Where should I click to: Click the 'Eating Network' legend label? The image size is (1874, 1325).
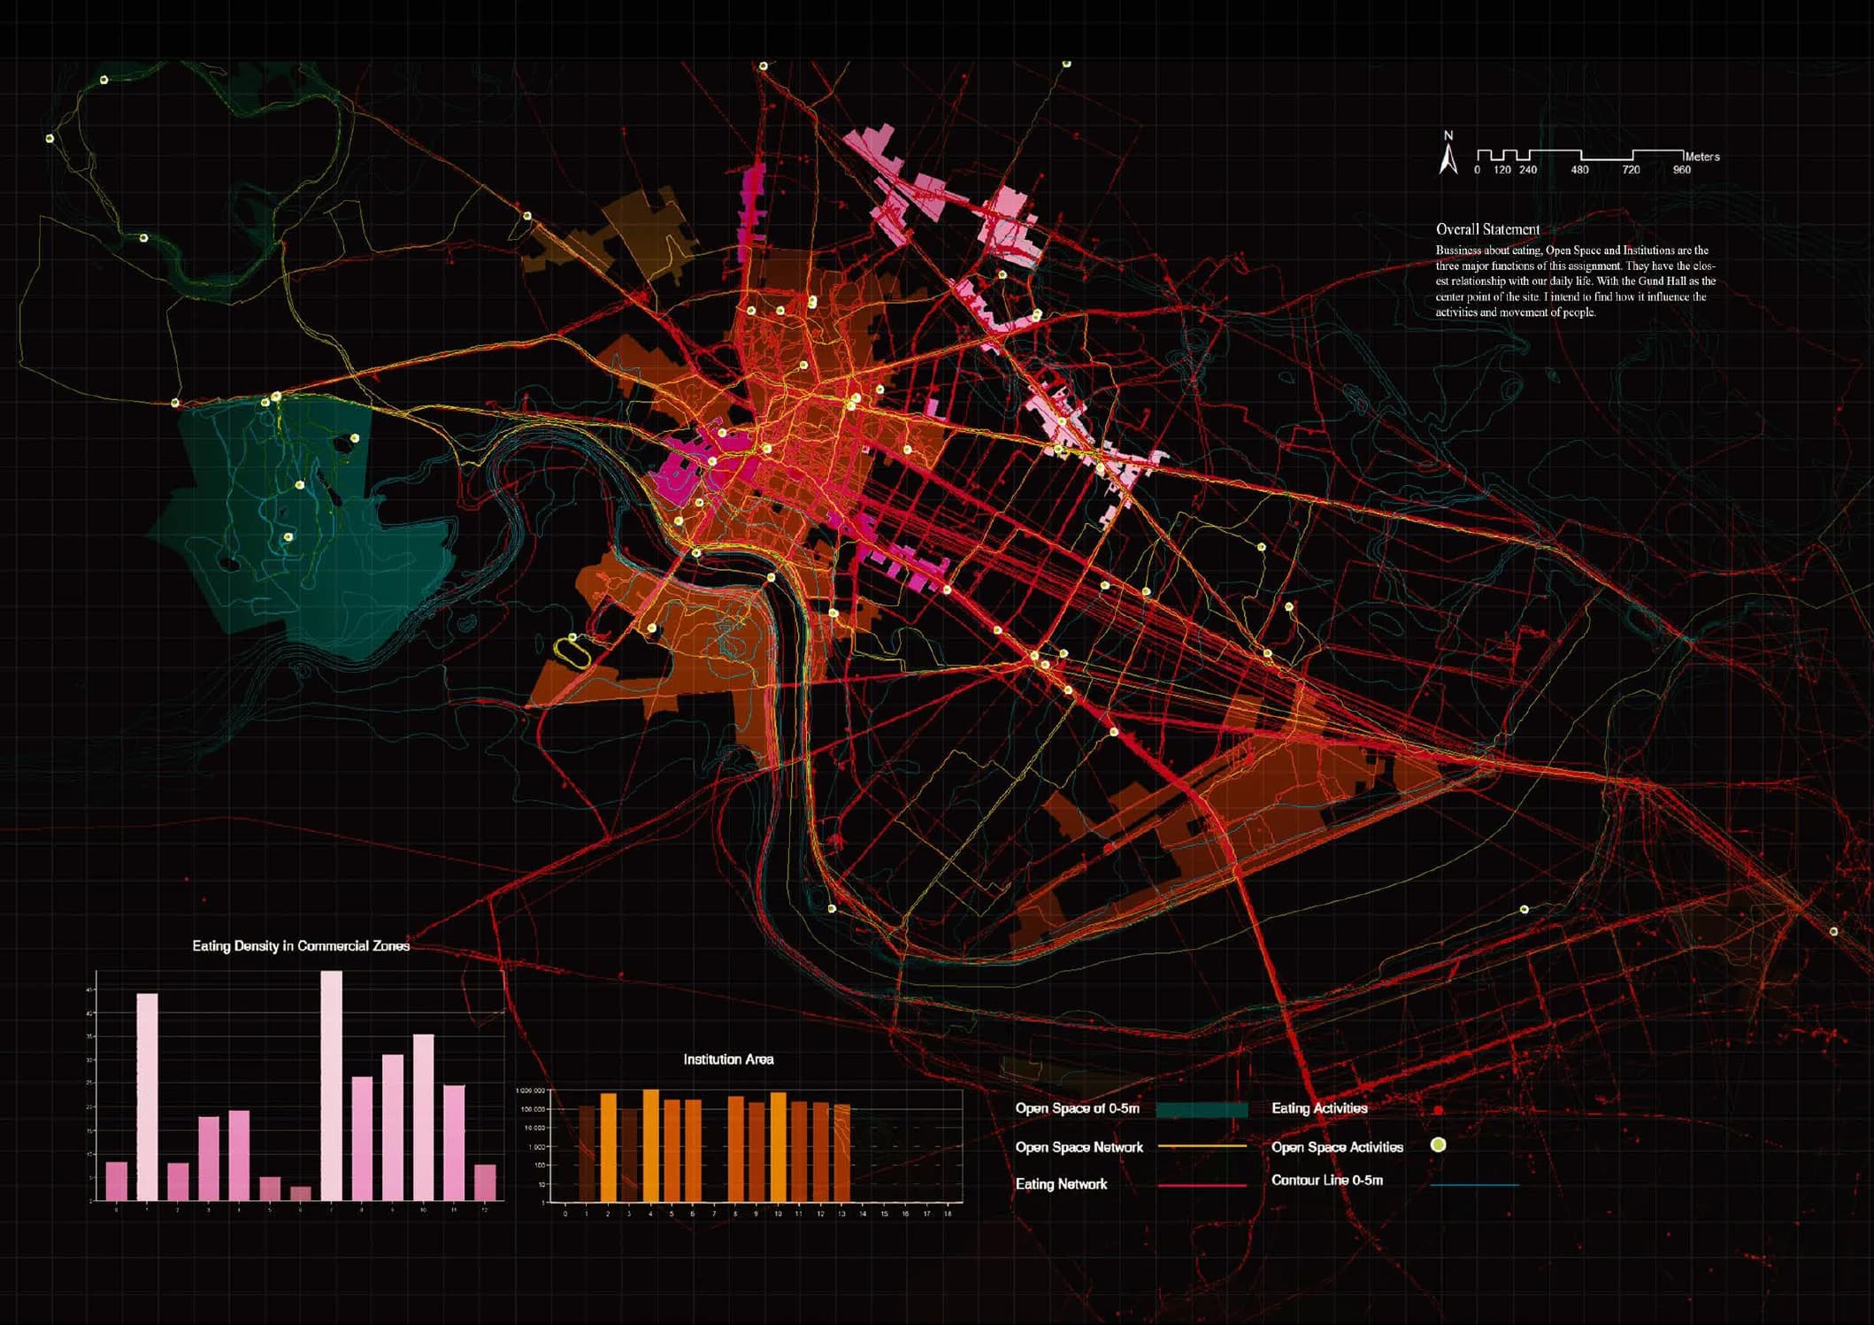(1061, 1184)
